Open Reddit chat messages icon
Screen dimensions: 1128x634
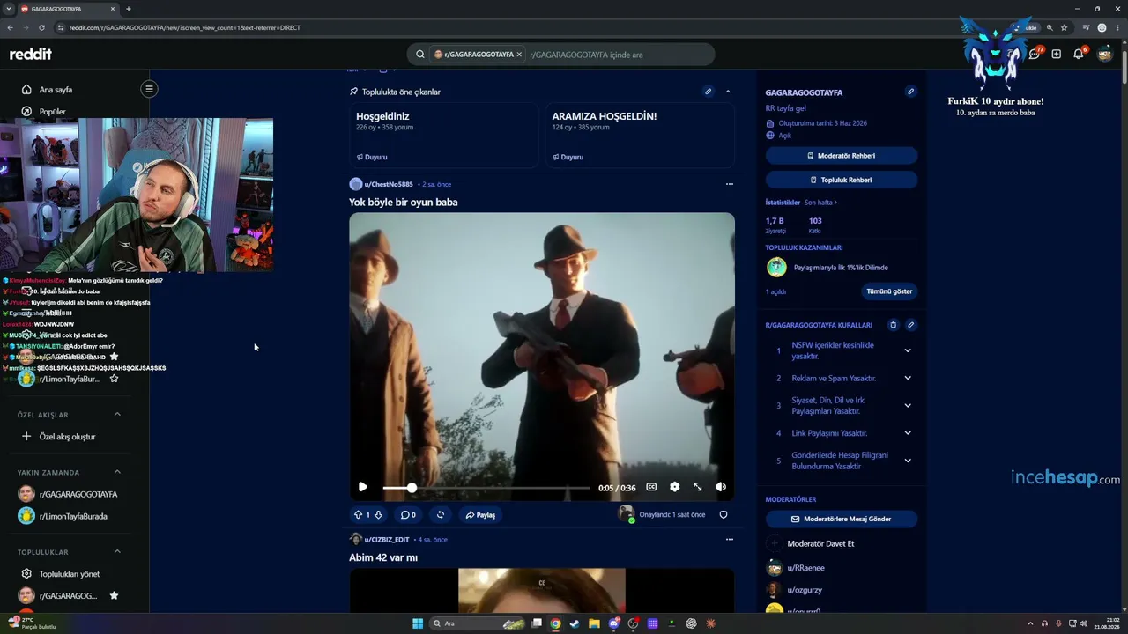(1035, 54)
